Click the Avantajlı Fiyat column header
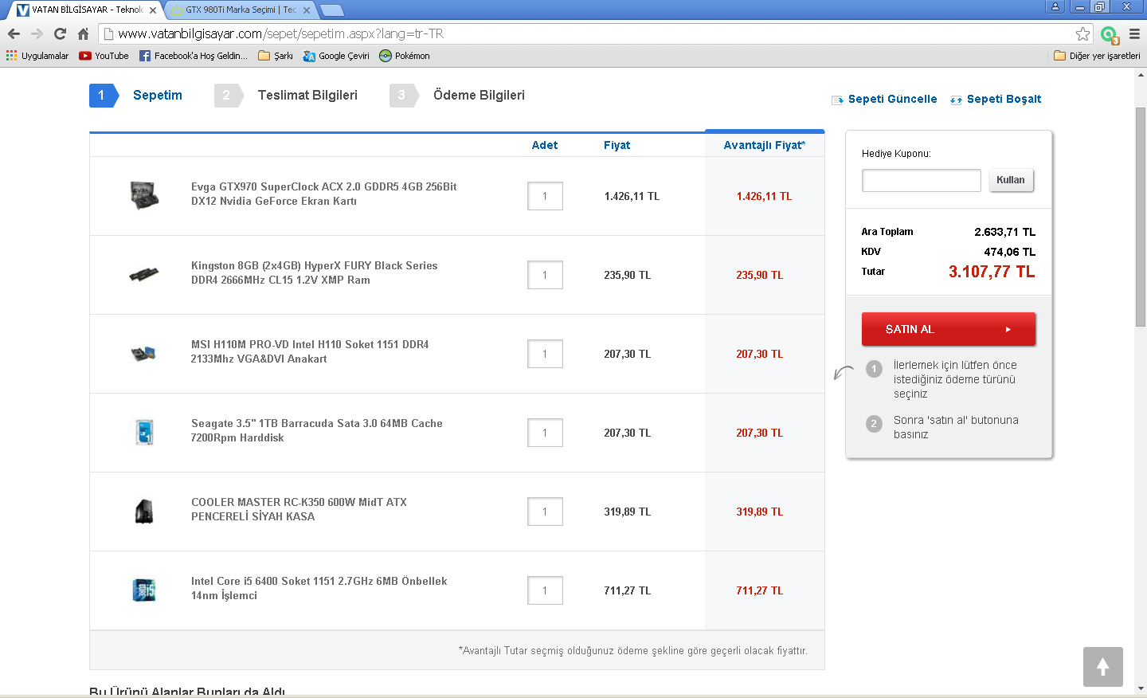Screen dimensions: 1147x698 (765, 145)
